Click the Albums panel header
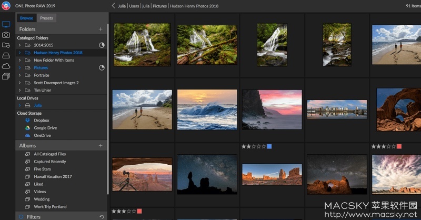Viewport: 421px width, 220px height. pos(61,145)
